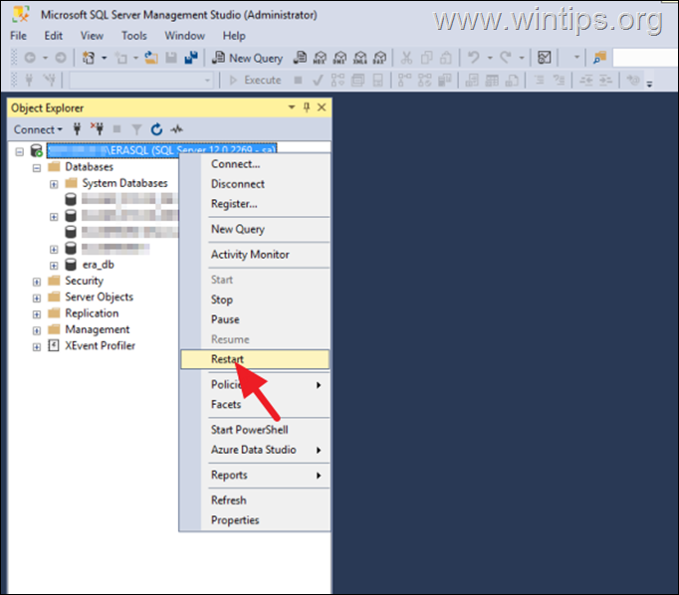
Task: Click the Object Explorer Stop square icon
Action: tap(116, 129)
